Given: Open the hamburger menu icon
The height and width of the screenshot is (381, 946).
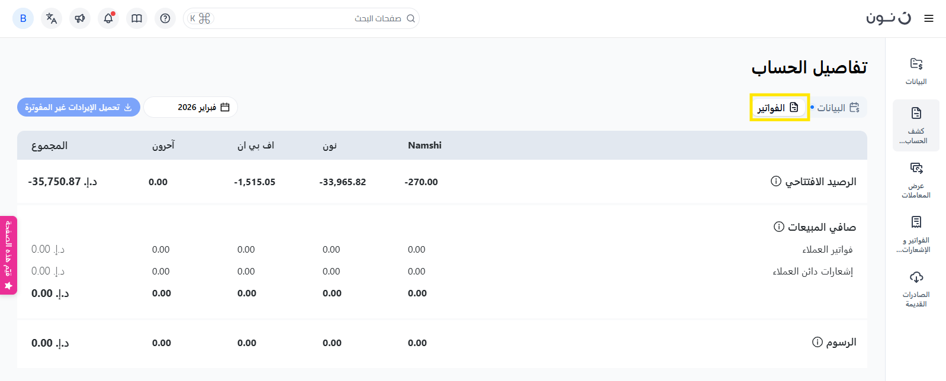Looking at the screenshot, I should pyautogui.click(x=929, y=18).
